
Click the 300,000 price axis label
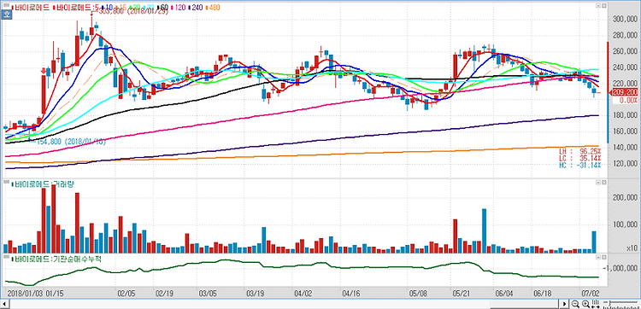point(625,19)
